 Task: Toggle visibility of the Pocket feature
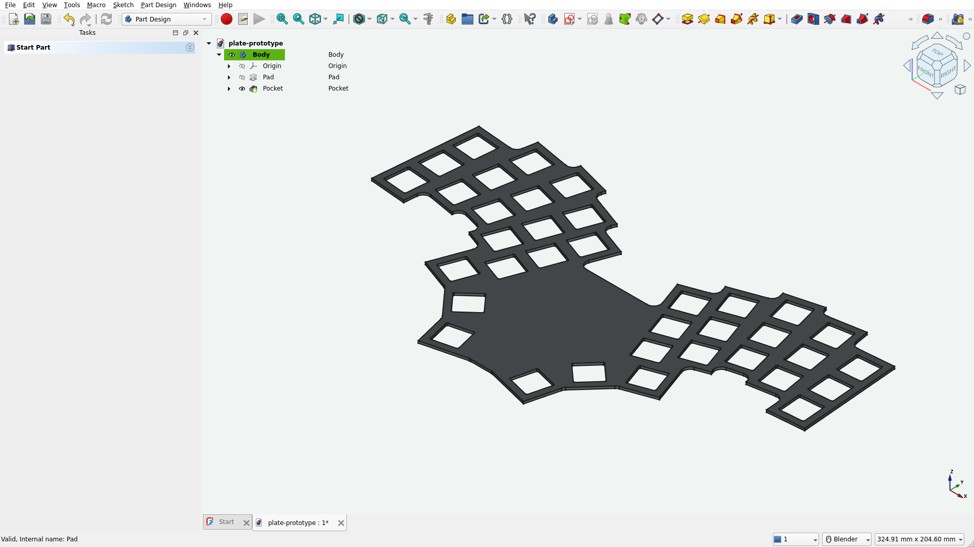(242, 89)
